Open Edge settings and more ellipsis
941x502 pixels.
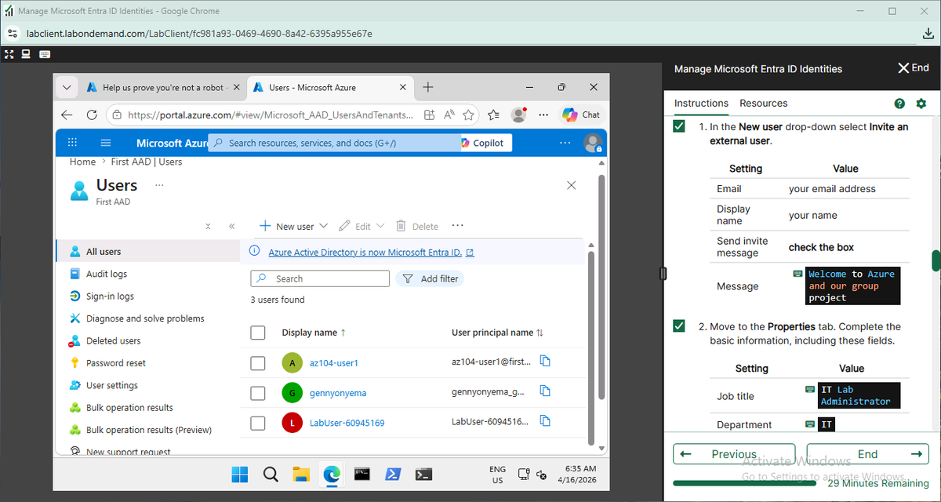[543, 115]
